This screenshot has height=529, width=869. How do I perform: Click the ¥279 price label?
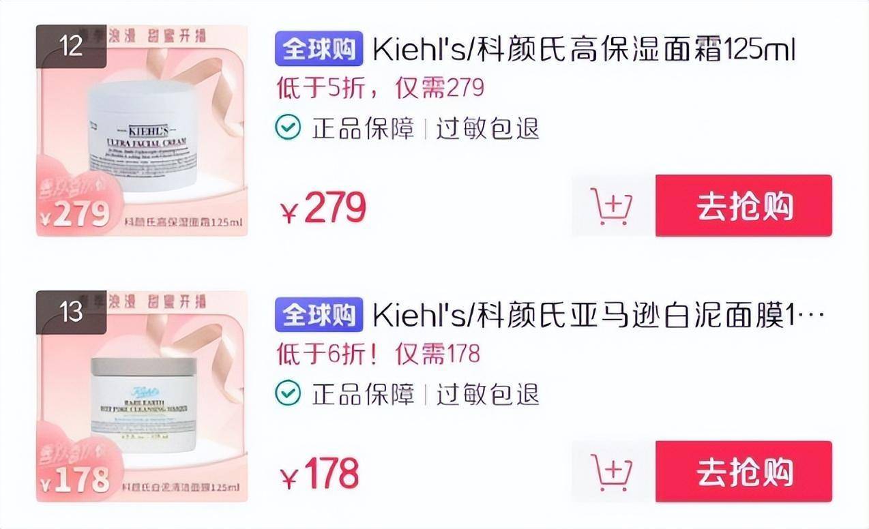coord(324,209)
